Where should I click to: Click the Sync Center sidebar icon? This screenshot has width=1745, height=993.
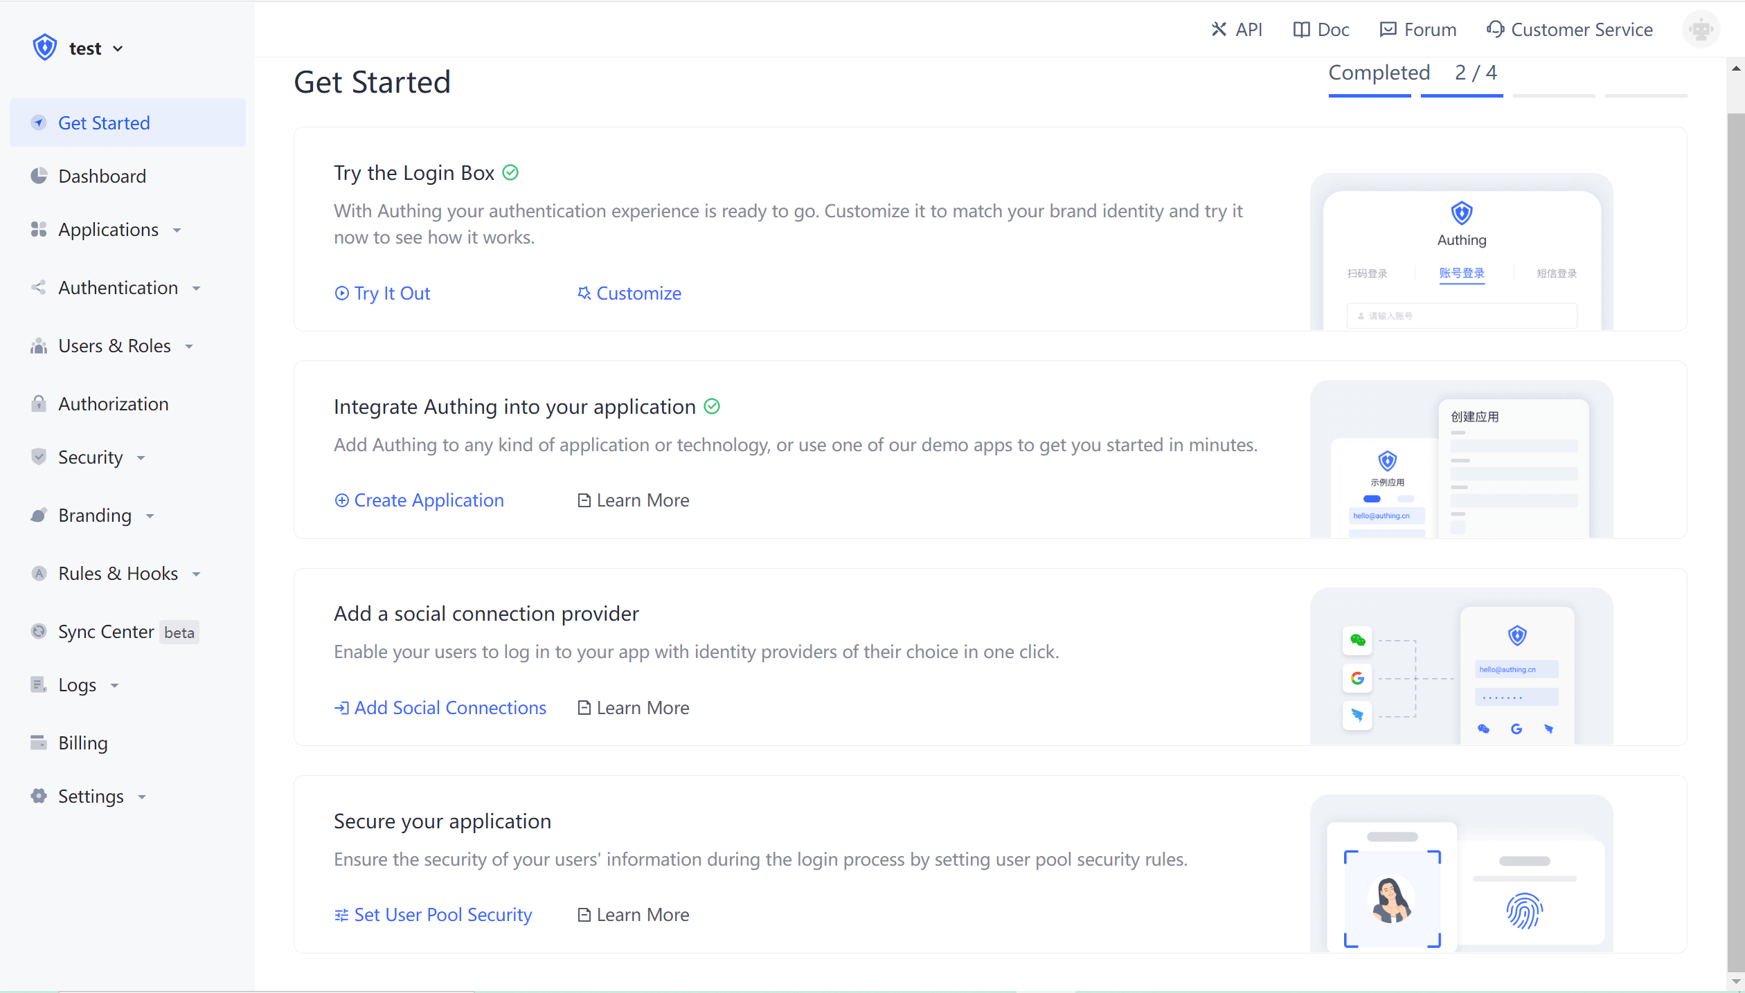point(39,631)
